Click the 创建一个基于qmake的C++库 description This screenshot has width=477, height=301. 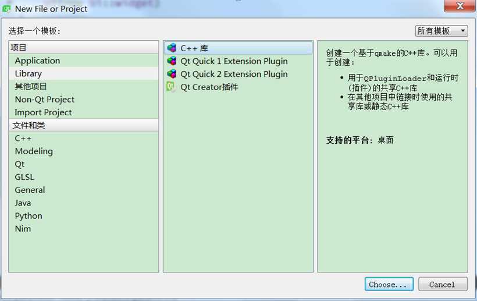click(392, 58)
